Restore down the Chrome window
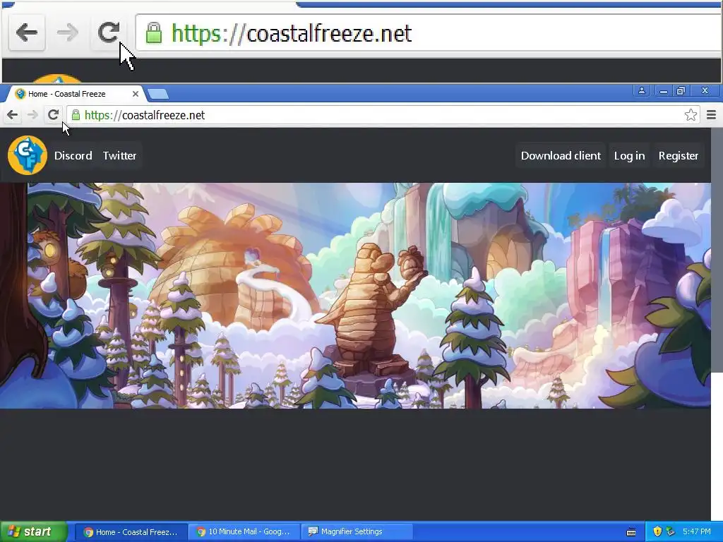 point(681,90)
